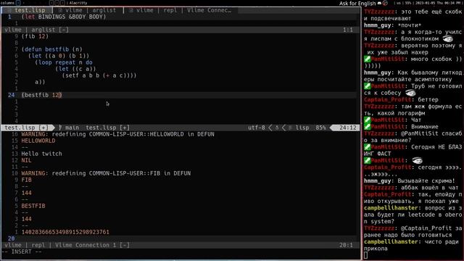The width and height of the screenshot is (464, 261).
Task: Click the long number 1402836665349... result
Action: 65,232
